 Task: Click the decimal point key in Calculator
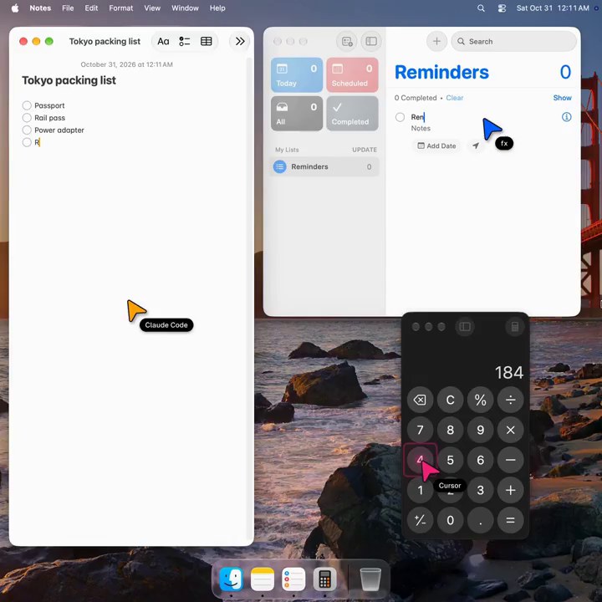pos(480,520)
